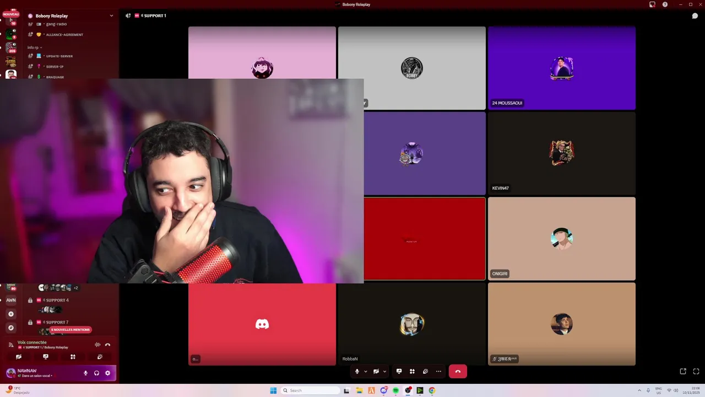
Task: Open the voice connection signal info icon
Action: click(x=11, y=345)
